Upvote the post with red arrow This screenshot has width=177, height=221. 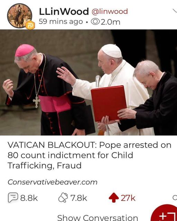pyautogui.click(x=114, y=198)
